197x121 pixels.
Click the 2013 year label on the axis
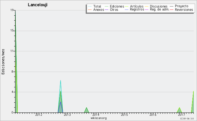[67, 114]
